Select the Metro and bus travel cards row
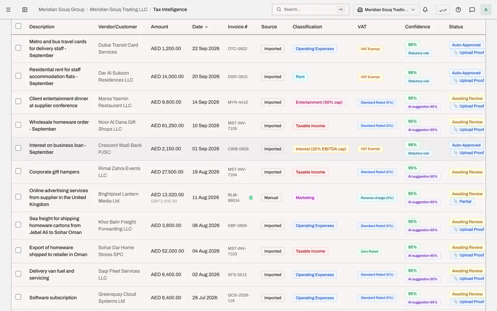Screen dimensions: 497x311 tap(18, 48)
